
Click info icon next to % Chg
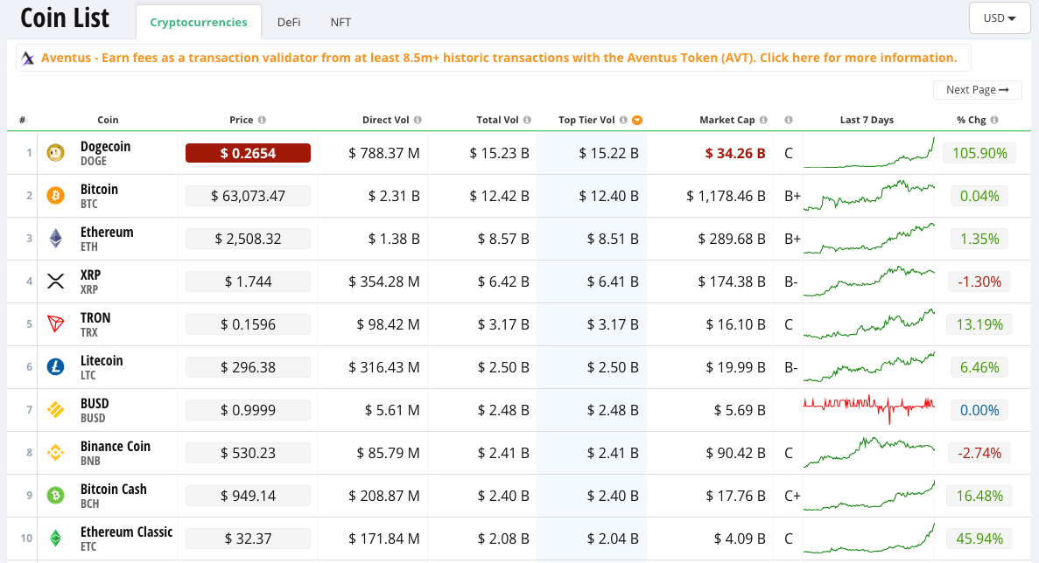pos(994,120)
